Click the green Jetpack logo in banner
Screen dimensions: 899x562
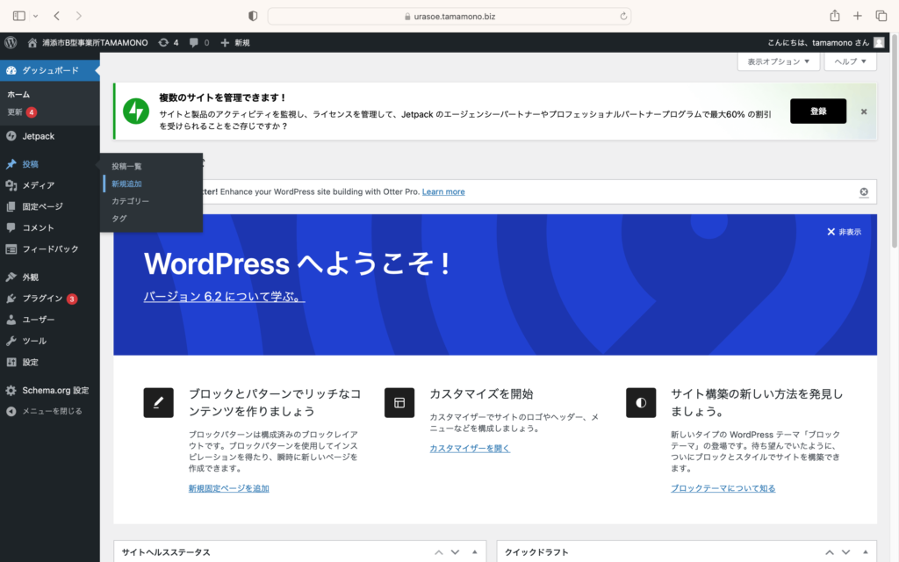(136, 112)
